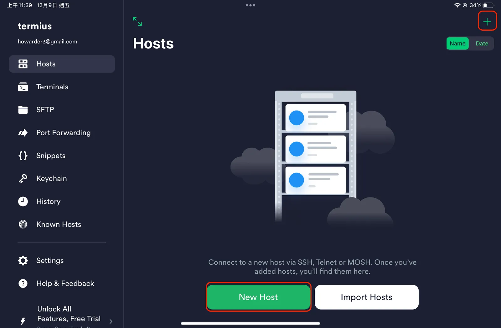Tap the Unlock All Features, Free Trial banner

[69, 314]
